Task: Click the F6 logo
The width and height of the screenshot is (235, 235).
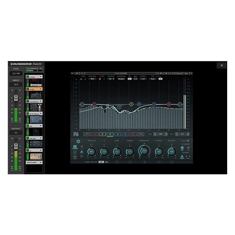Action: point(76,134)
